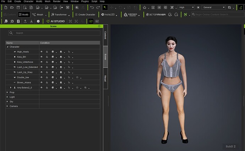Image resolution: width=245 pixels, height=151 pixels.
Task: Open the High quality dropdown
Action: pyautogui.click(x=186, y=7)
